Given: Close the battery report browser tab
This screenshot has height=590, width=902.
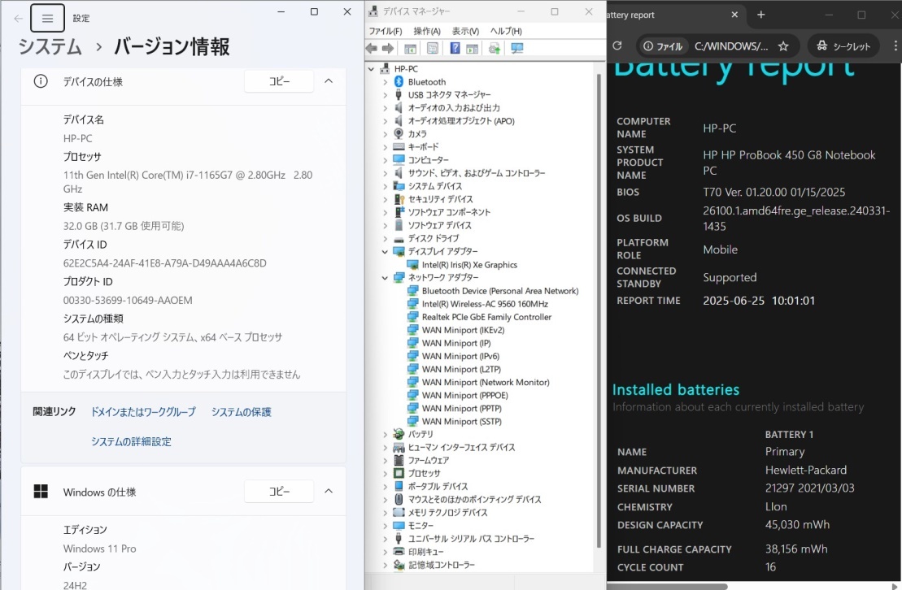Looking at the screenshot, I should [x=734, y=15].
